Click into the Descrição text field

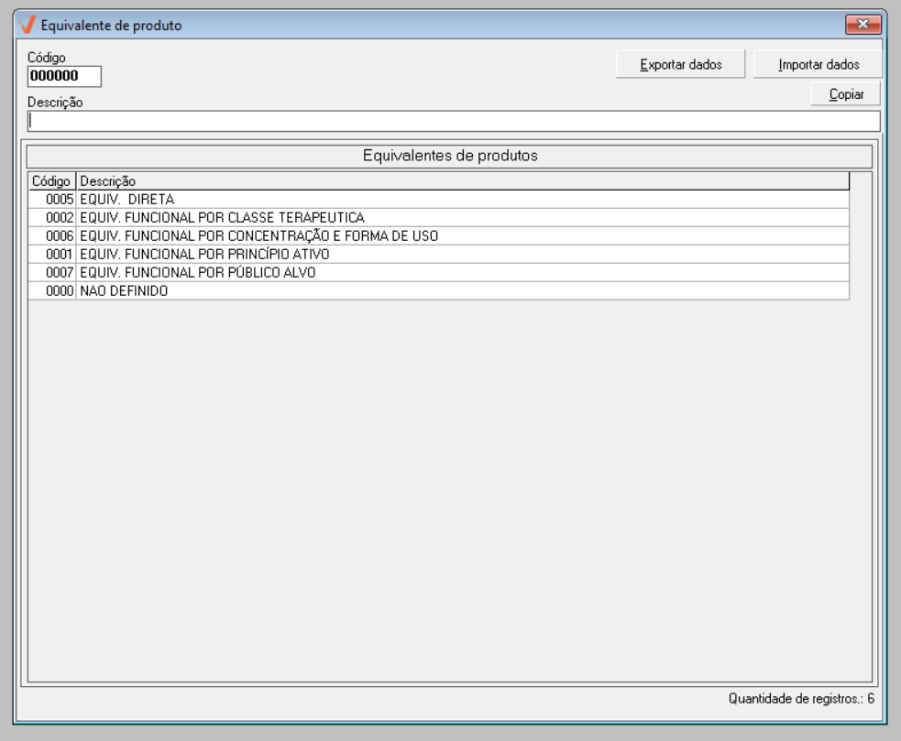[454, 121]
